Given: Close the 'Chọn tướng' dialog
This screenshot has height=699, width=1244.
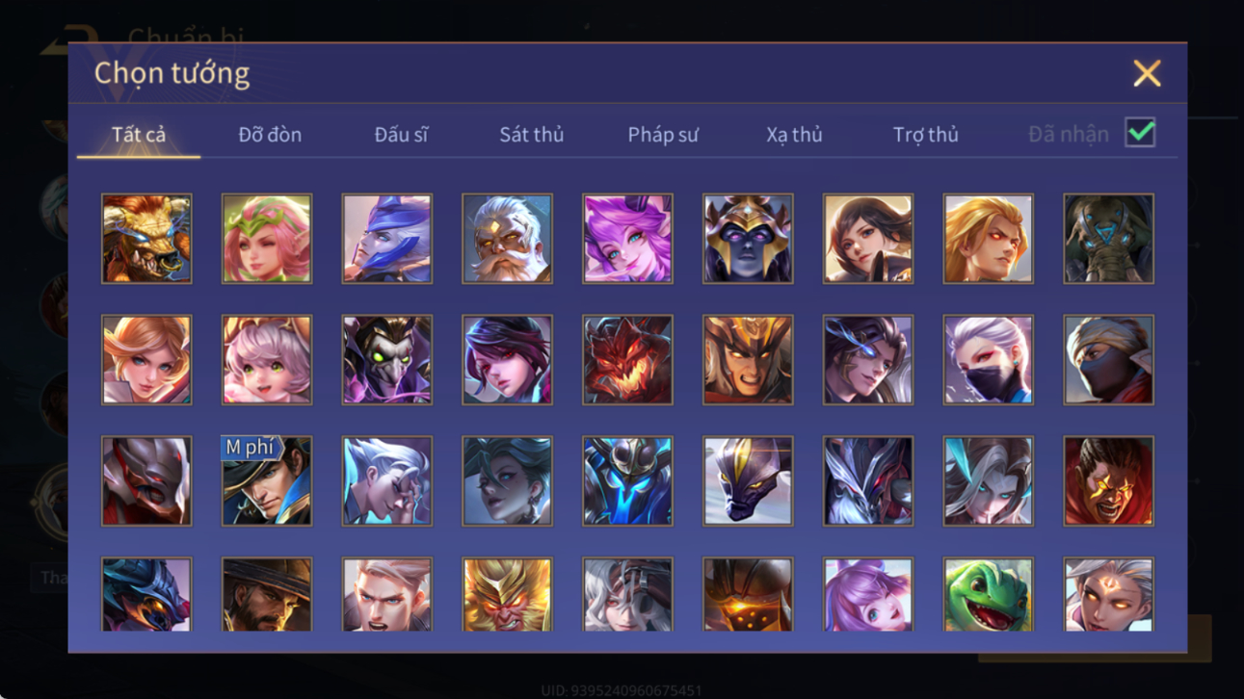Looking at the screenshot, I should coord(1147,73).
